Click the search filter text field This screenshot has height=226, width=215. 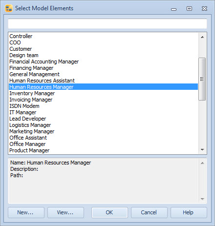point(107,24)
